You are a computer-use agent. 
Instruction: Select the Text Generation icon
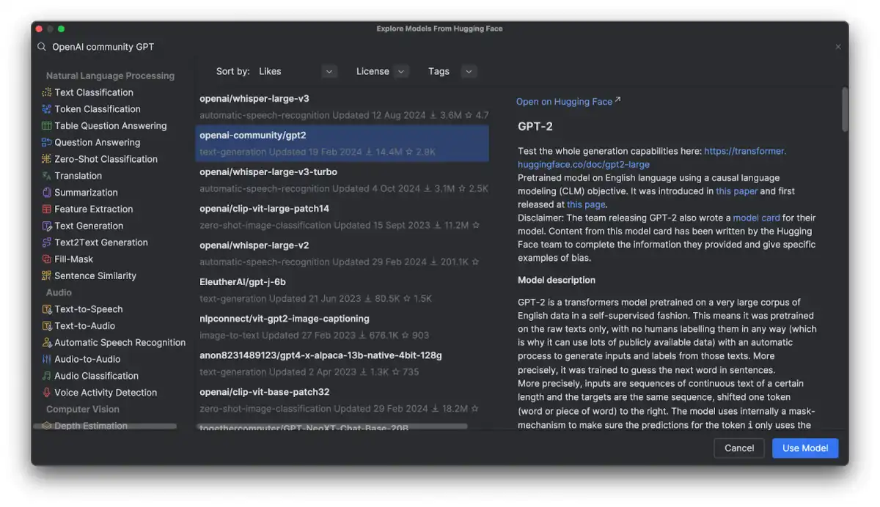(47, 226)
